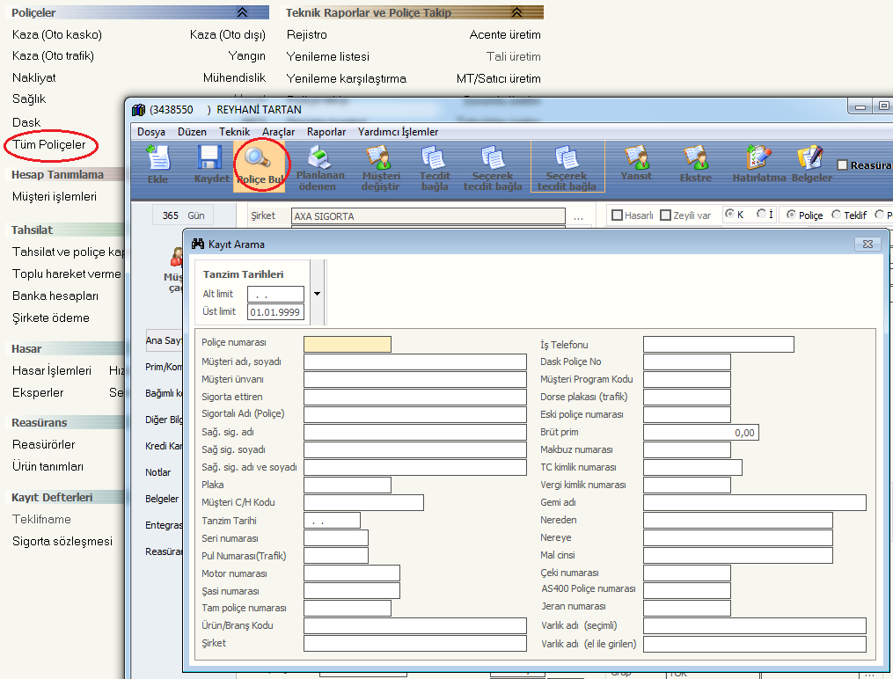This screenshot has width=893, height=679.
Task: Toggle the Zeyili var checkbox
Action: [x=665, y=215]
